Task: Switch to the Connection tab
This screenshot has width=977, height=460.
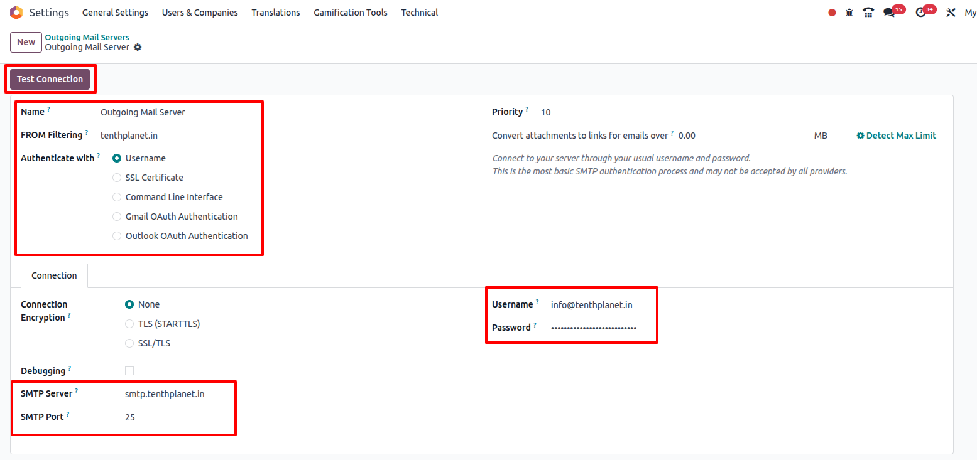Action: (x=54, y=275)
